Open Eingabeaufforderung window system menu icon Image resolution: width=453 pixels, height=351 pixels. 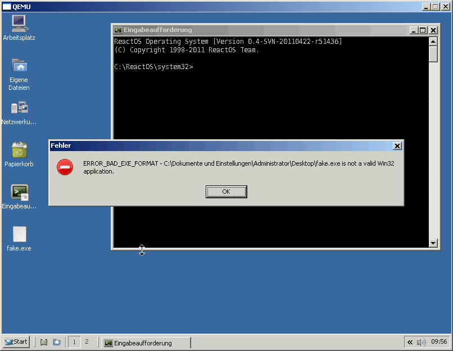coord(117,30)
